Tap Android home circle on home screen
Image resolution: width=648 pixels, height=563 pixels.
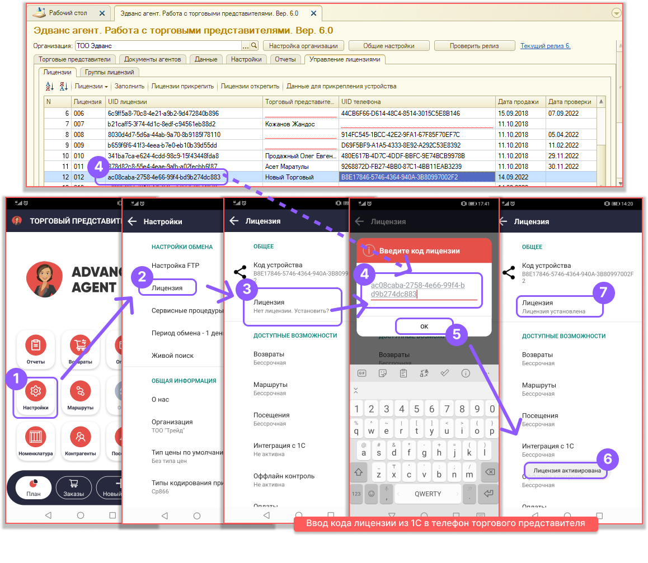pyautogui.click(x=81, y=515)
